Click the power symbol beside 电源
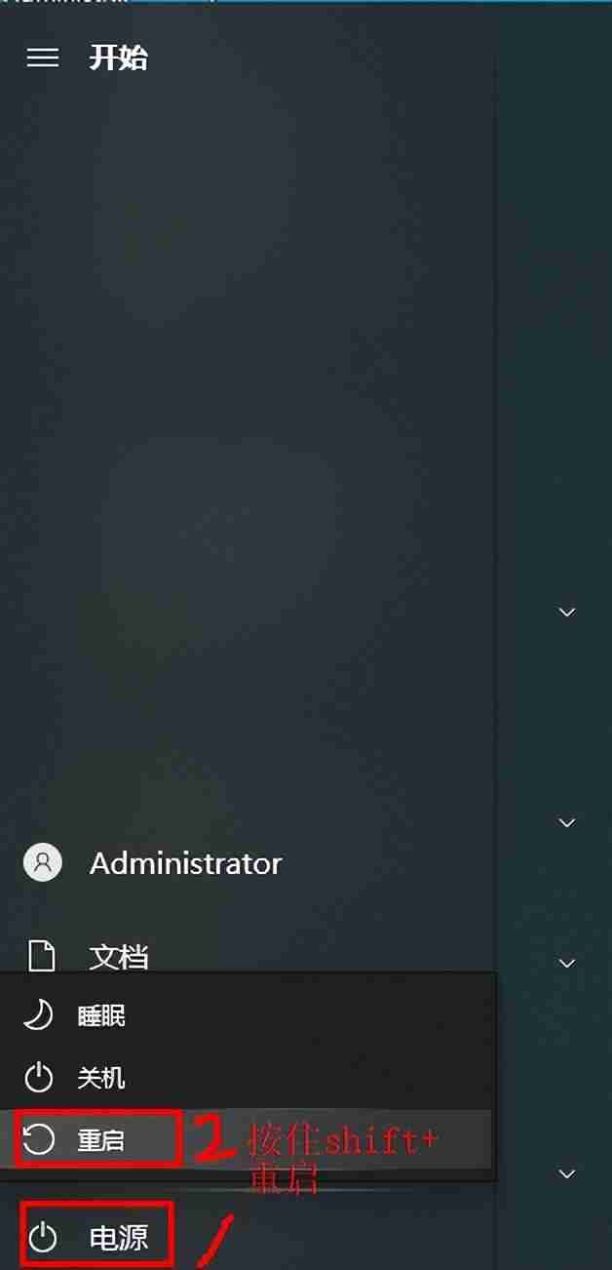 point(42,1238)
